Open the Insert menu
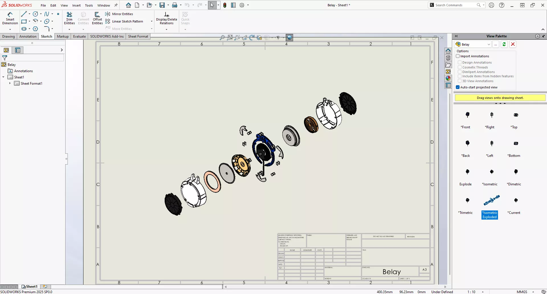This screenshot has height=294, width=547. 76,5
